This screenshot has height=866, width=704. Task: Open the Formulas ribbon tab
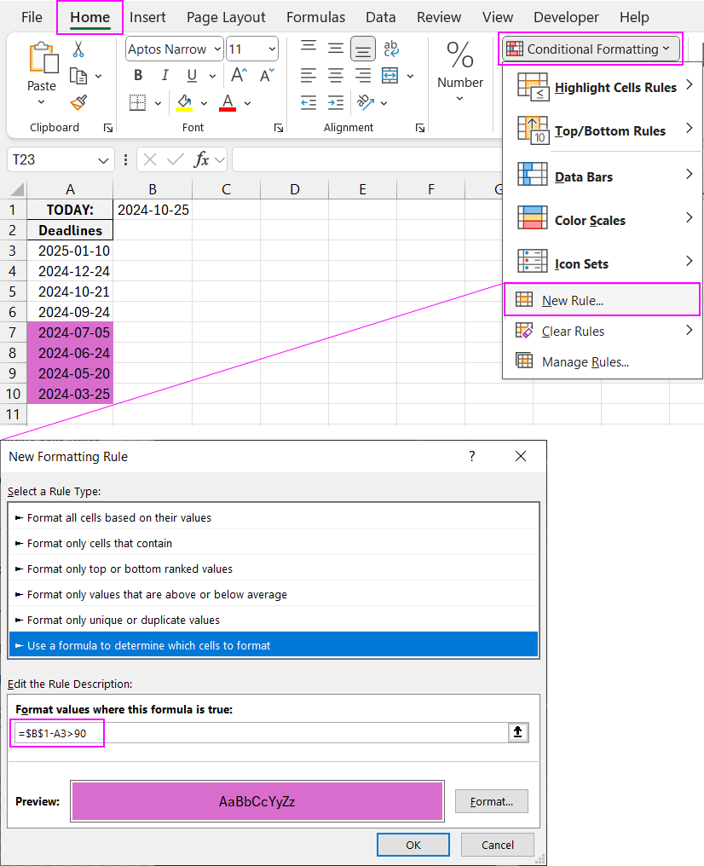pyautogui.click(x=315, y=17)
